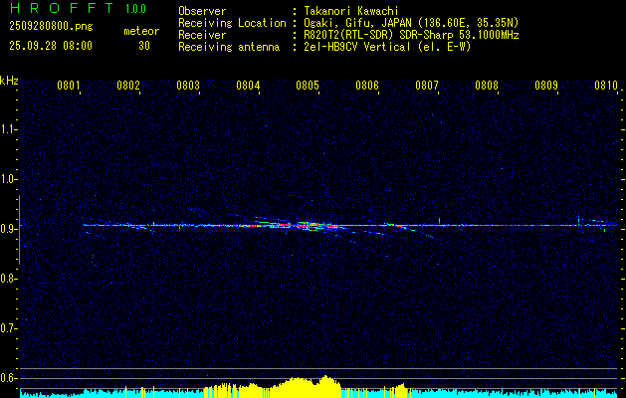Click the 0810 time marker
Image resolution: width=626 pixels, height=398 pixels.
coord(606,86)
